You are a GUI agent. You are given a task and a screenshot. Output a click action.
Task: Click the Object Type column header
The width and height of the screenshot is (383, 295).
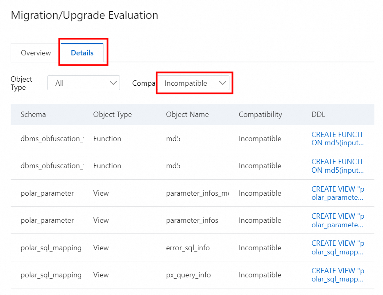(112, 114)
